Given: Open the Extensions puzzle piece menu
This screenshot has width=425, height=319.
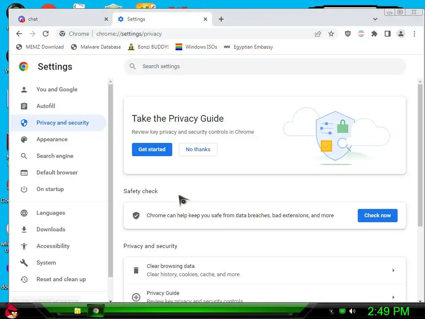Looking at the screenshot, I should [x=374, y=34].
